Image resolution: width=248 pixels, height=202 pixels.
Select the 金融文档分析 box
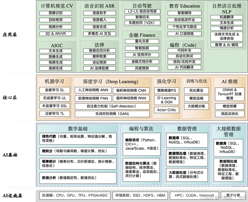(x=142, y=62)
